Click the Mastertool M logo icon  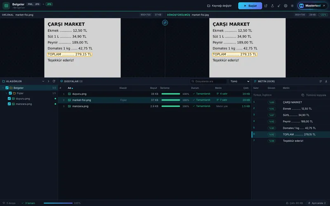(x=302, y=6)
